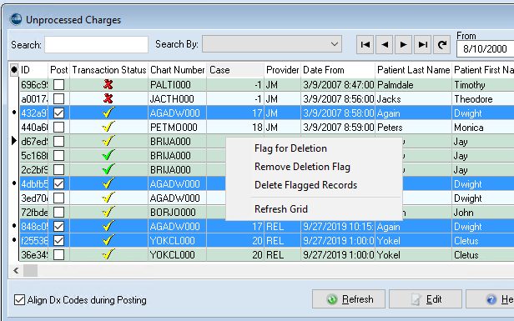Image resolution: width=514 pixels, height=321 pixels.
Task: Click the circular reload arrow toolbar button
Action: 442,44
